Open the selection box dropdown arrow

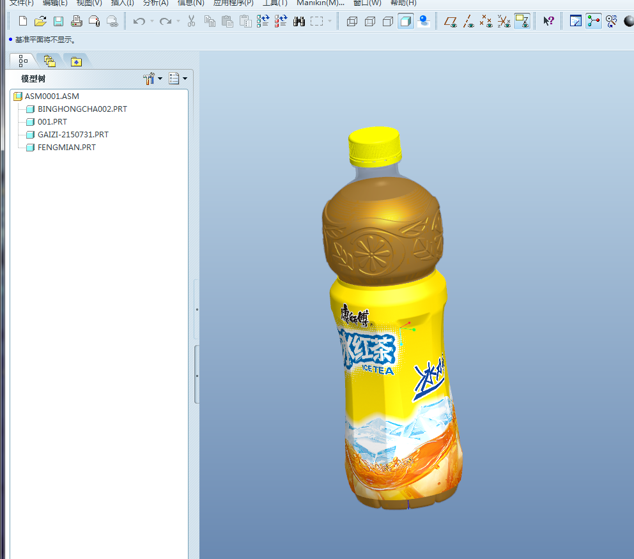330,21
